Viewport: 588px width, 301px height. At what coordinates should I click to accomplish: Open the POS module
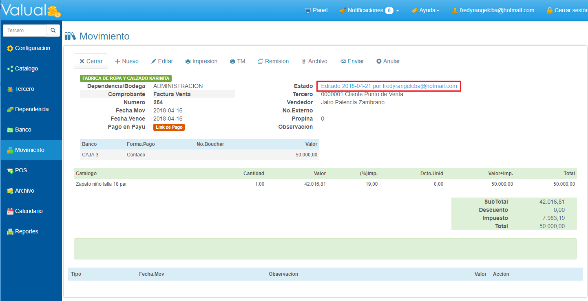(x=21, y=170)
